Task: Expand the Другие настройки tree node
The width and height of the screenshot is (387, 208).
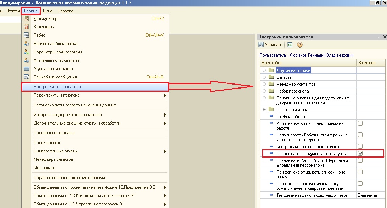Action: coord(264,70)
